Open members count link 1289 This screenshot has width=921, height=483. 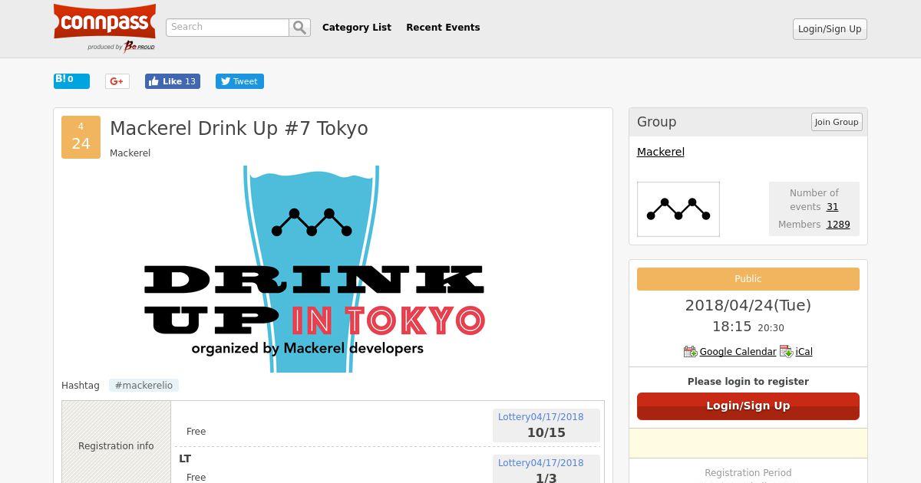pos(838,225)
